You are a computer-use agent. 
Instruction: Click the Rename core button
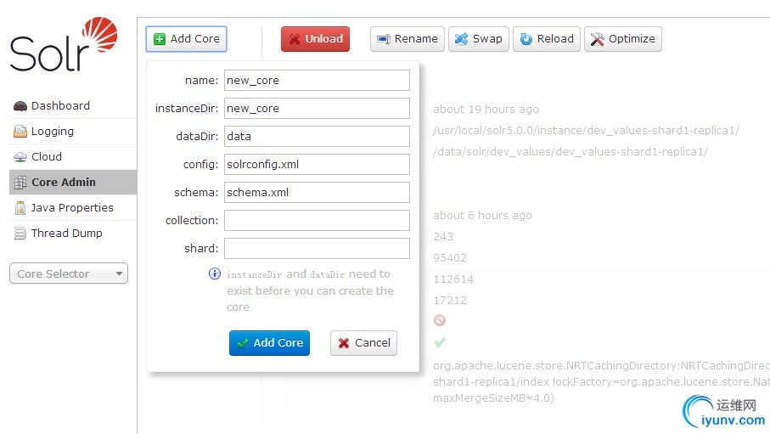pos(407,39)
